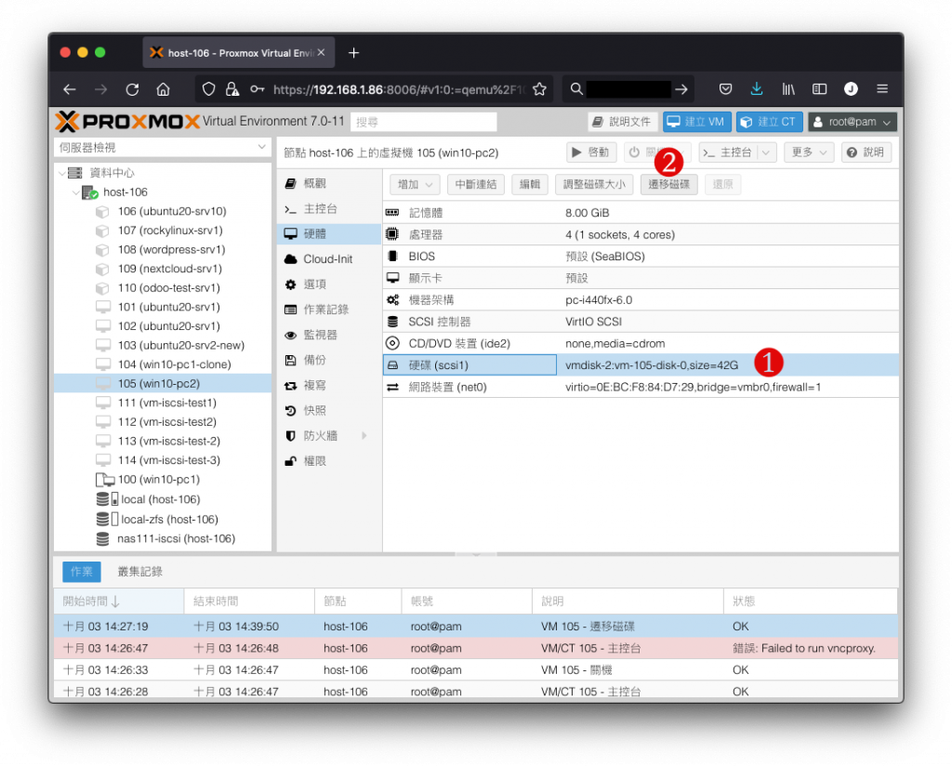Select nas111-iscsi (host-106) storage
The image size is (952, 767).
tap(176, 538)
